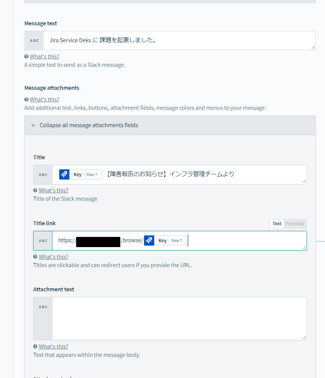Click question mark icon below Title link field

click(x=35, y=257)
